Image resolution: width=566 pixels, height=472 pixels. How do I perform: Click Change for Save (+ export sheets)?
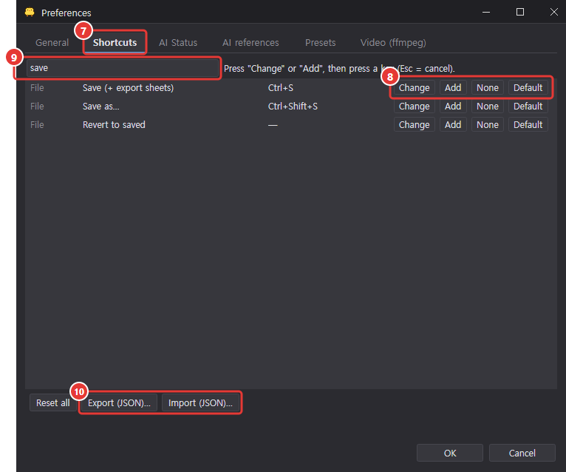(x=414, y=88)
